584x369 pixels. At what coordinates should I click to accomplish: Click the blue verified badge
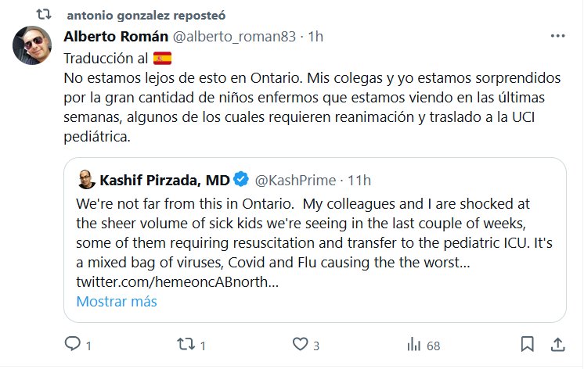point(242,181)
